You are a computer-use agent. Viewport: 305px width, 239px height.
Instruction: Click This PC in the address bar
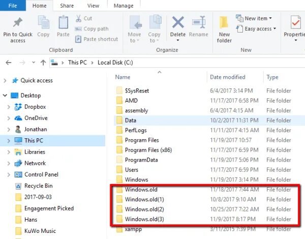tap(77, 63)
